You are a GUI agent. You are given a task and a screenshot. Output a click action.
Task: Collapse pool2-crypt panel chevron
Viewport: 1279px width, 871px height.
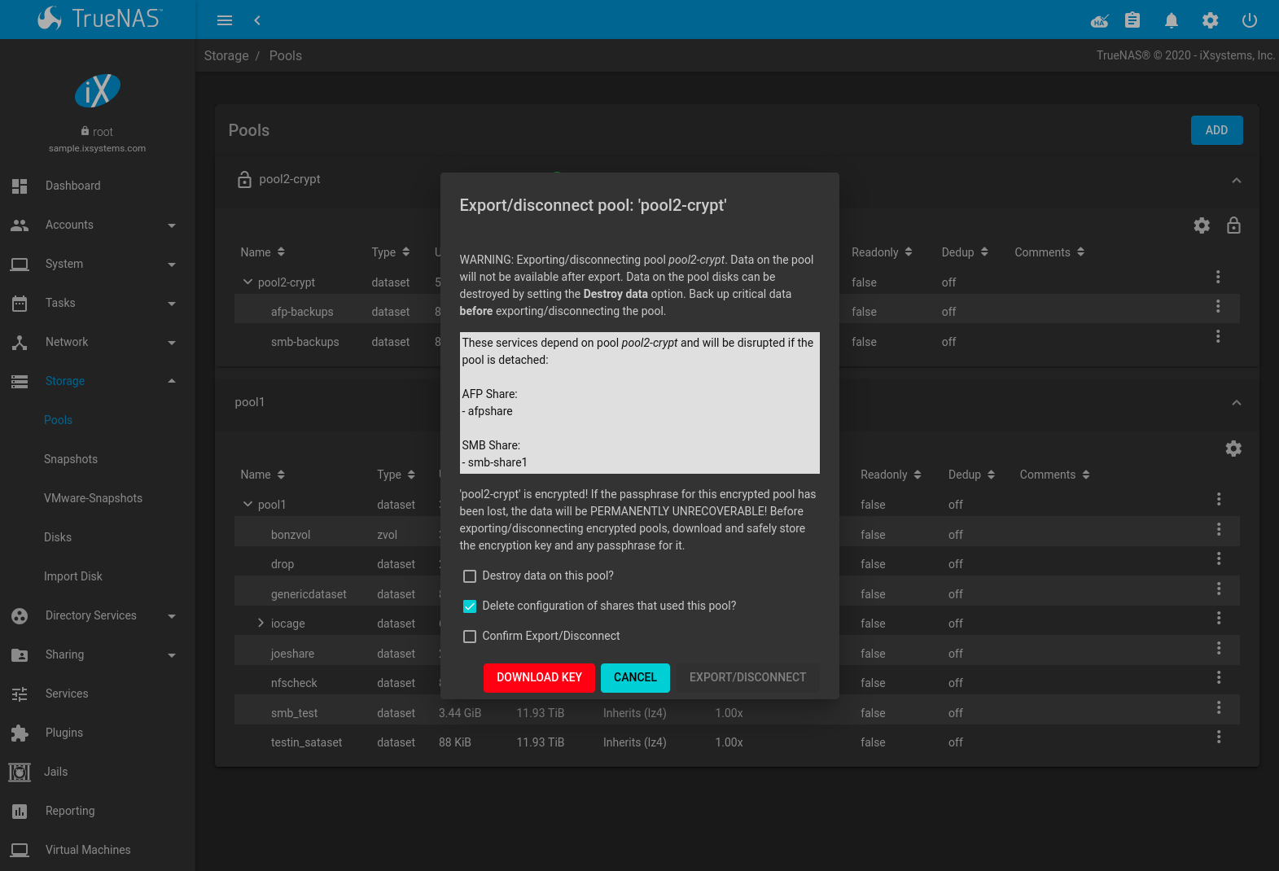1236,180
